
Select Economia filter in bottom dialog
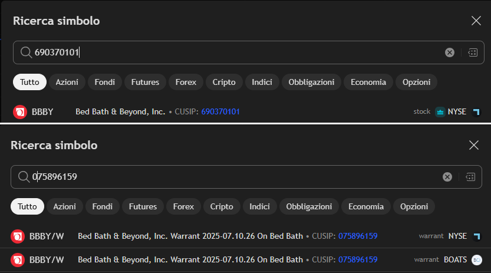point(366,206)
